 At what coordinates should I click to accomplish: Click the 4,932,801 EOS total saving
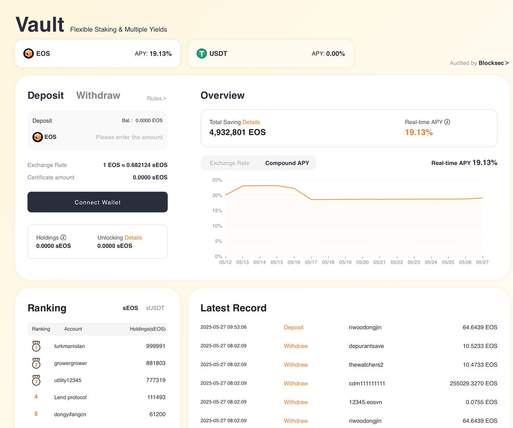[x=238, y=132]
